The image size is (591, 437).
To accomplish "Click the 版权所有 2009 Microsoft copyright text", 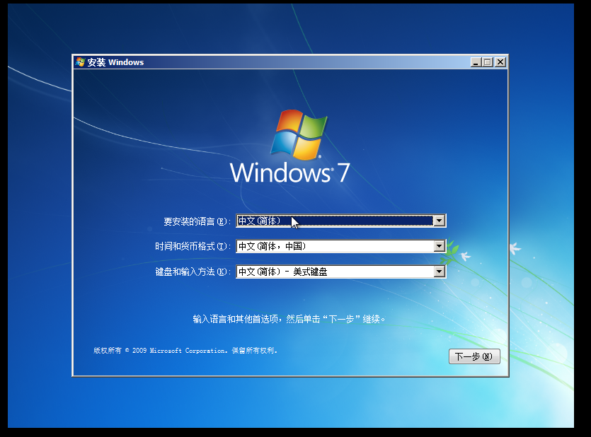I will 185,351.
